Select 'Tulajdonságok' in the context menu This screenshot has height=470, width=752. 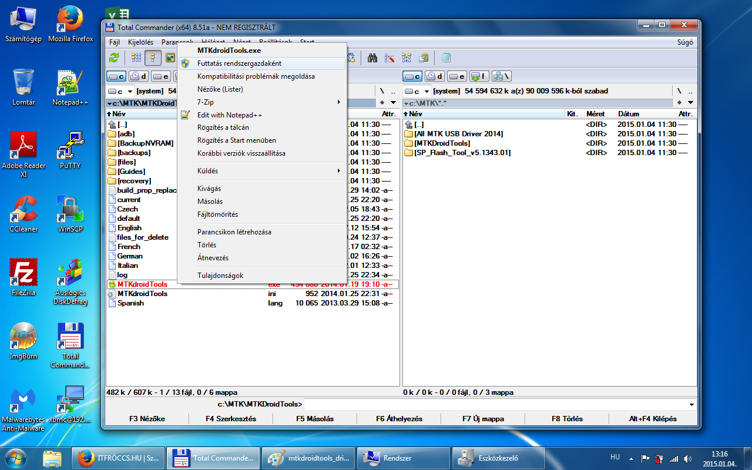(220, 276)
